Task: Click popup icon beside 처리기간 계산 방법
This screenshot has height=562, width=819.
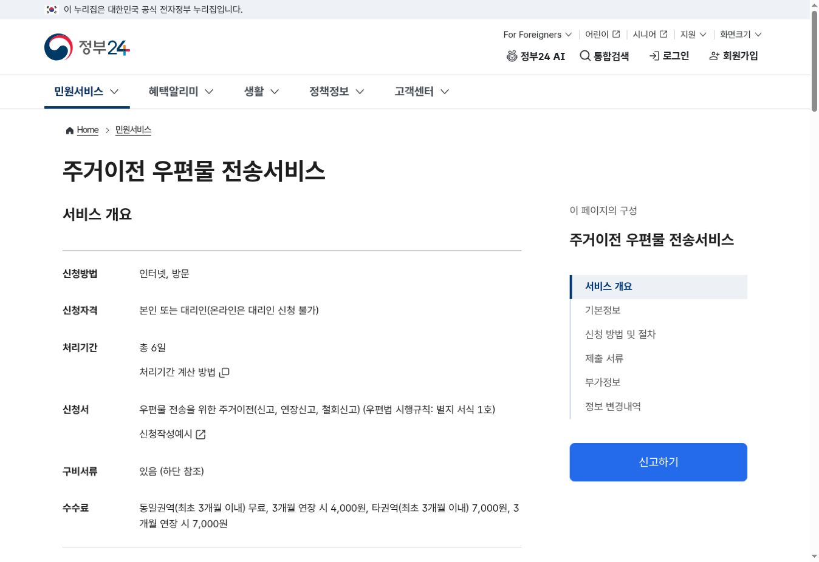Action: [224, 372]
